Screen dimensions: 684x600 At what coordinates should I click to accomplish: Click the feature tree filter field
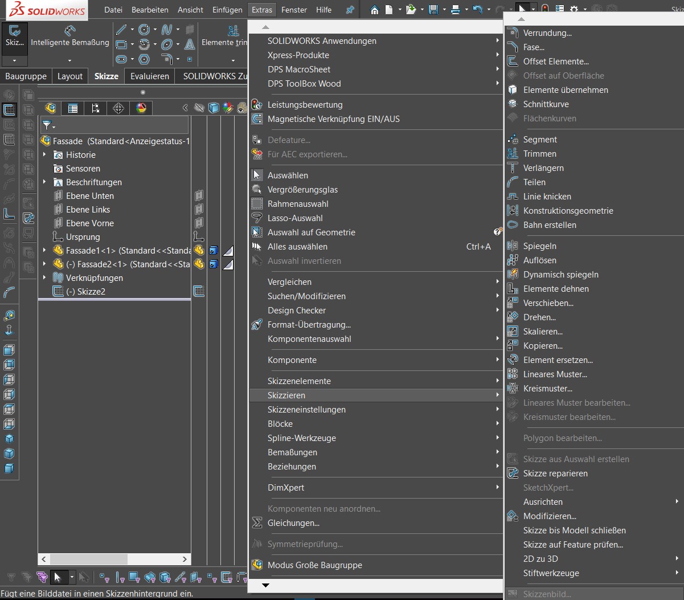(x=114, y=125)
